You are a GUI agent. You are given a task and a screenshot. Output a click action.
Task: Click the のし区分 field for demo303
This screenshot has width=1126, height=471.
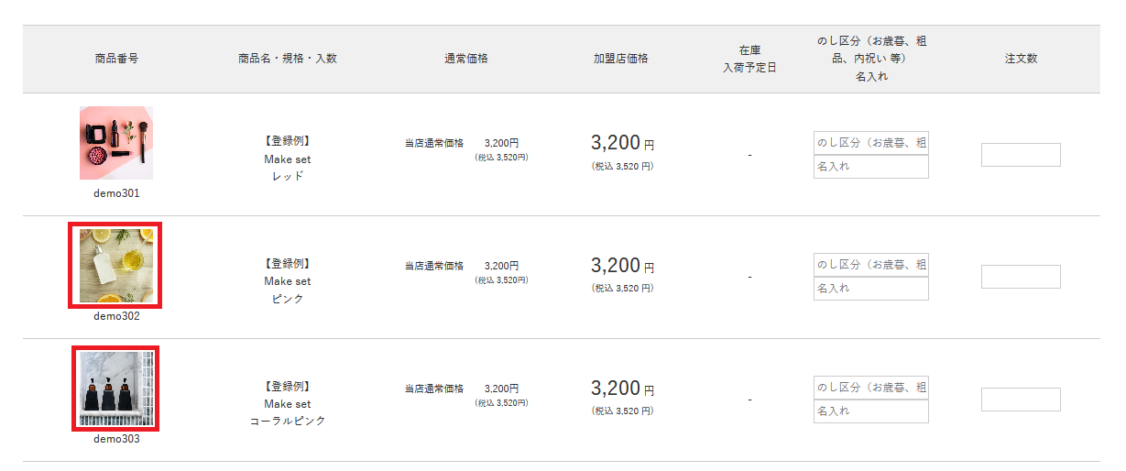pos(870,388)
